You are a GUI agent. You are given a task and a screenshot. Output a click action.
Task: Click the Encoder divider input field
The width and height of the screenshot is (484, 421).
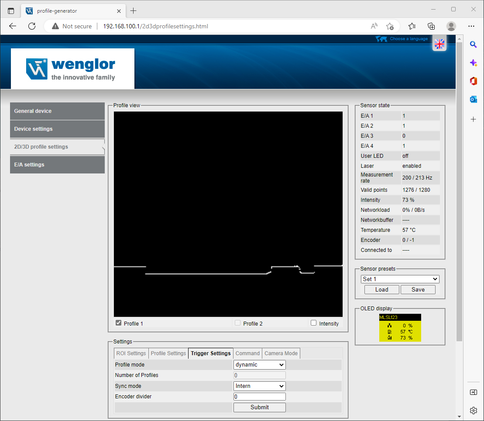259,397
